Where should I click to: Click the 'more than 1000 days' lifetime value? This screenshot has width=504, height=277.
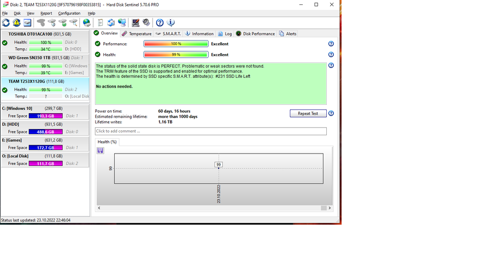178,117
